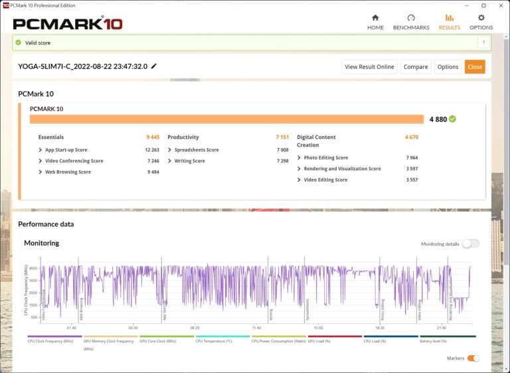Click the Productivity score 7 151
Viewport: 510px width, 373px height.
282,137
